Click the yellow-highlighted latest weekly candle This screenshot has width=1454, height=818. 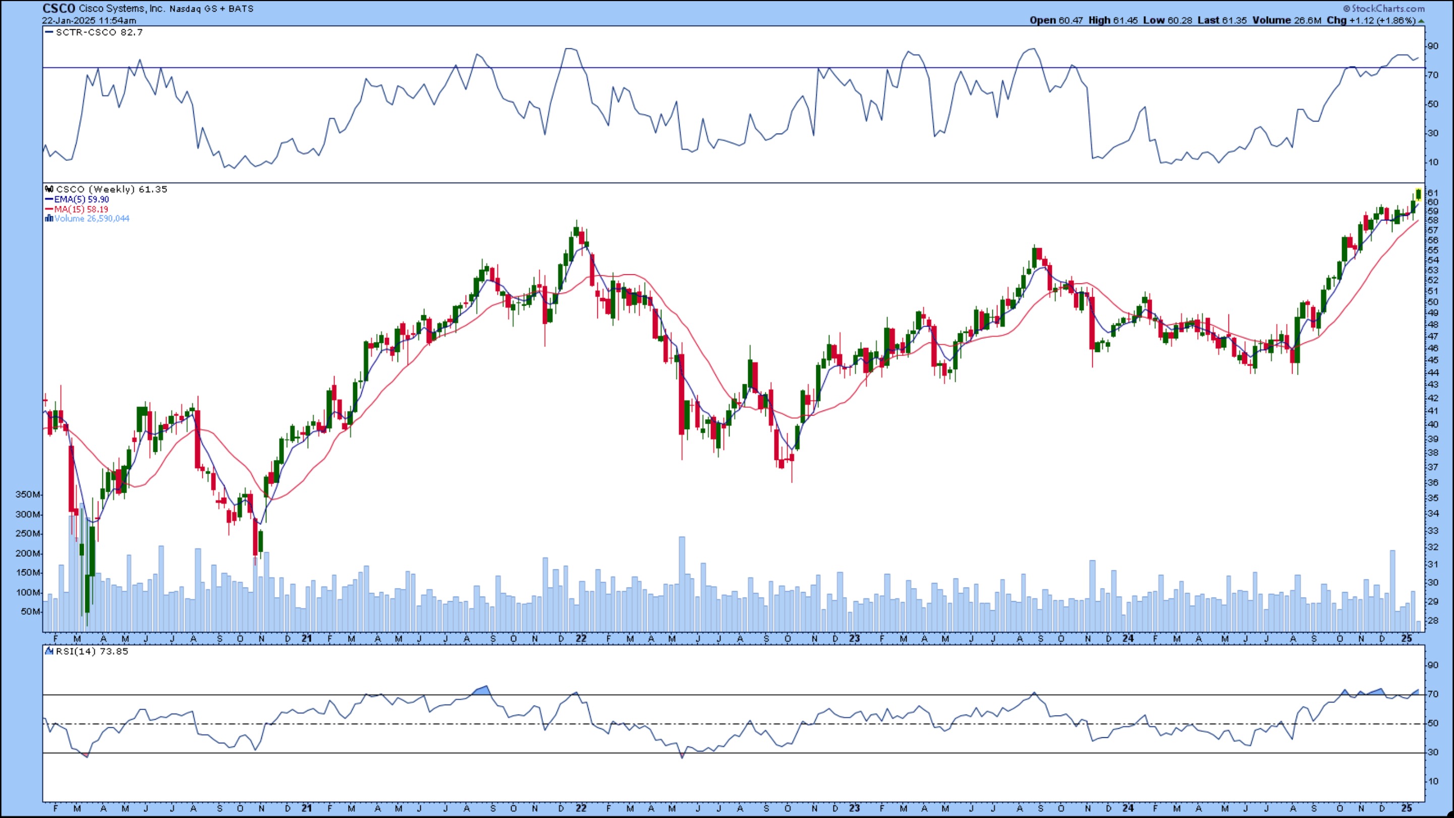click(1419, 195)
